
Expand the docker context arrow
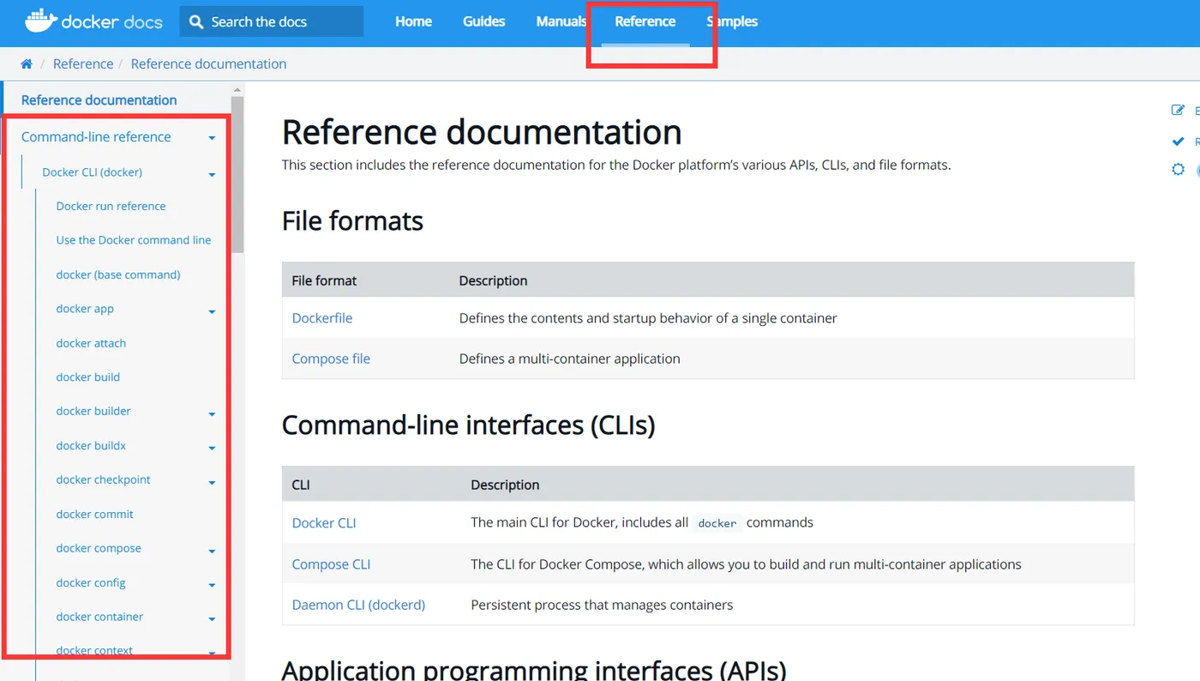212,653
